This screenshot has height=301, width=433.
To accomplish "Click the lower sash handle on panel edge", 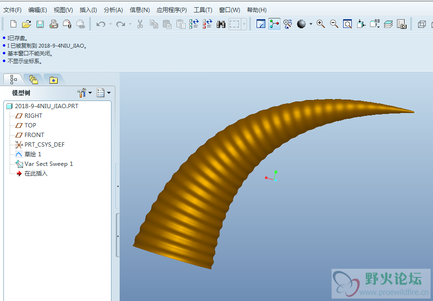I will 118,236.
